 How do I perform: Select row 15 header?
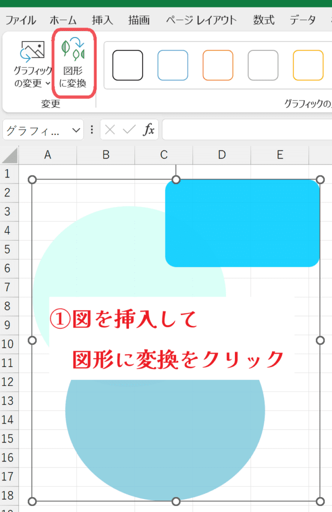(7, 438)
